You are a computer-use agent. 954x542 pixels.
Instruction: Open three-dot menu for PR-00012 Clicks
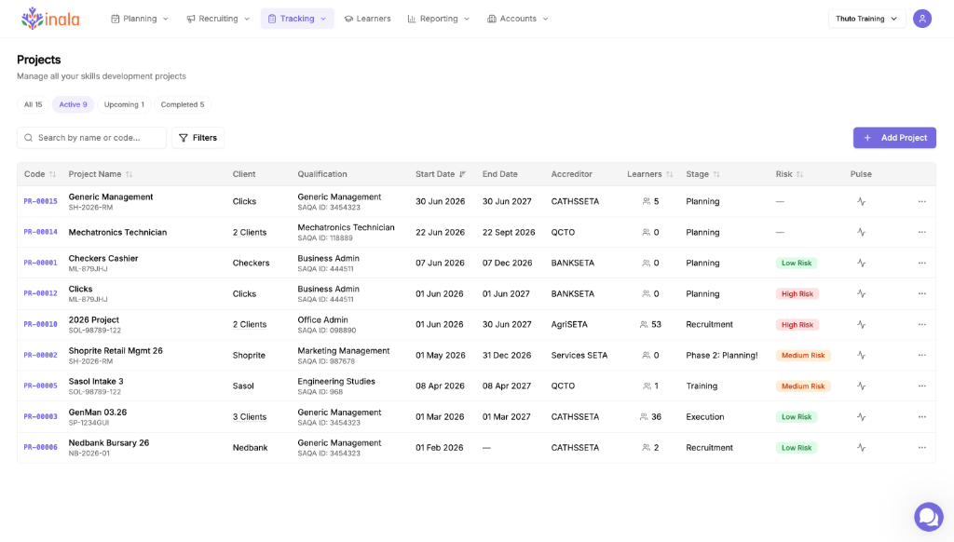coord(921,293)
